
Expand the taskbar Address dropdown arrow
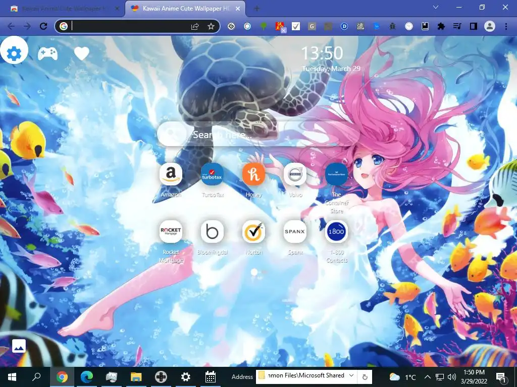coord(351,375)
